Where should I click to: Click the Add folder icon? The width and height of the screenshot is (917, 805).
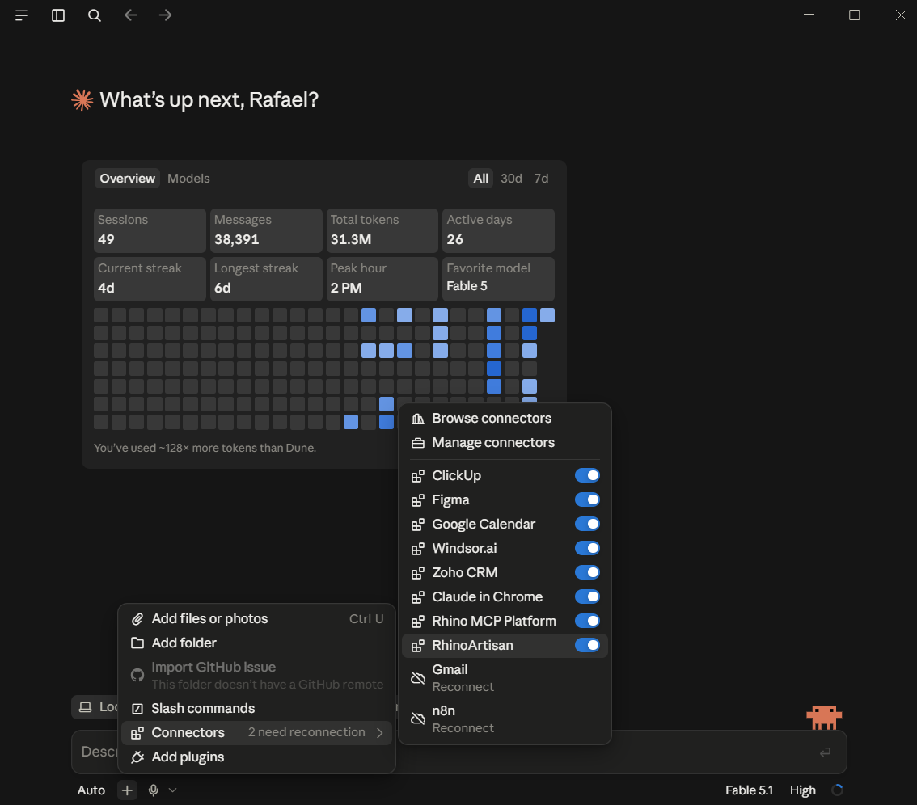(x=137, y=643)
